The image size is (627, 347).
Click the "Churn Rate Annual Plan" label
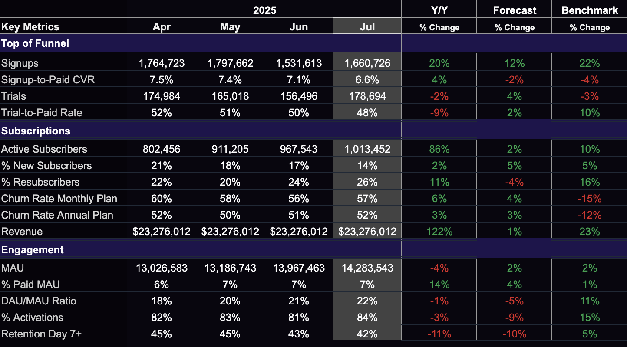tap(57, 215)
